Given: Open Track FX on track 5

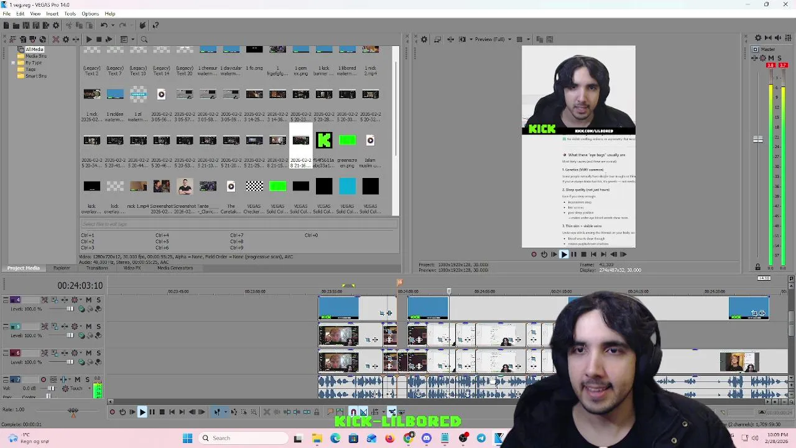Looking at the screenshot, I should pos(65,327).
